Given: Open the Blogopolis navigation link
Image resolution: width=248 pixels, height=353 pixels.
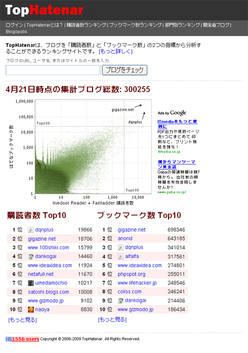Looking at the screenshot, I should pyautogui.click(x=17, y=31).
